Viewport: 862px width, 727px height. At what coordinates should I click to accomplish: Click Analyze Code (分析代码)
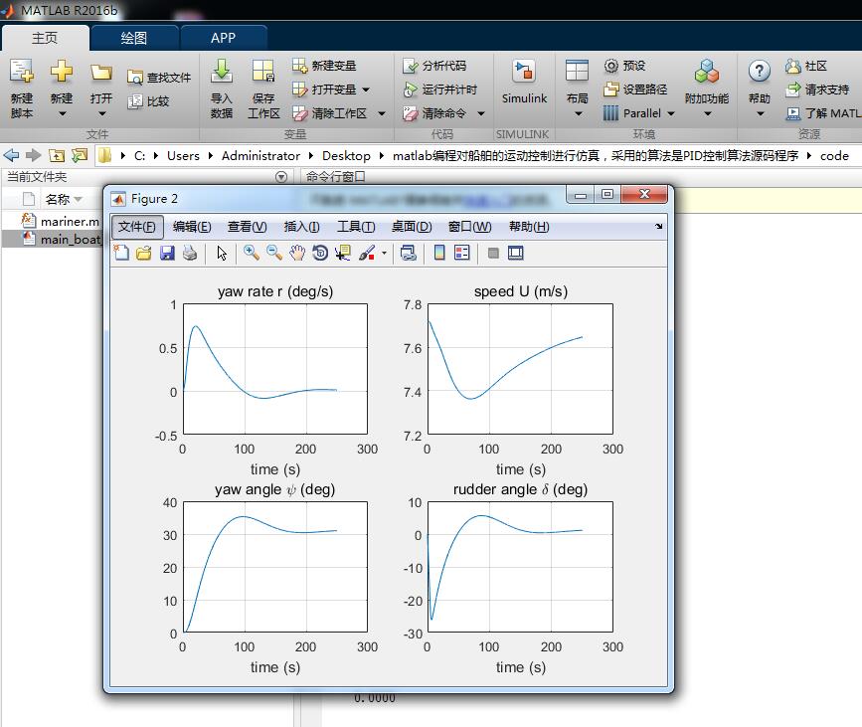click(x=434, y=66)
